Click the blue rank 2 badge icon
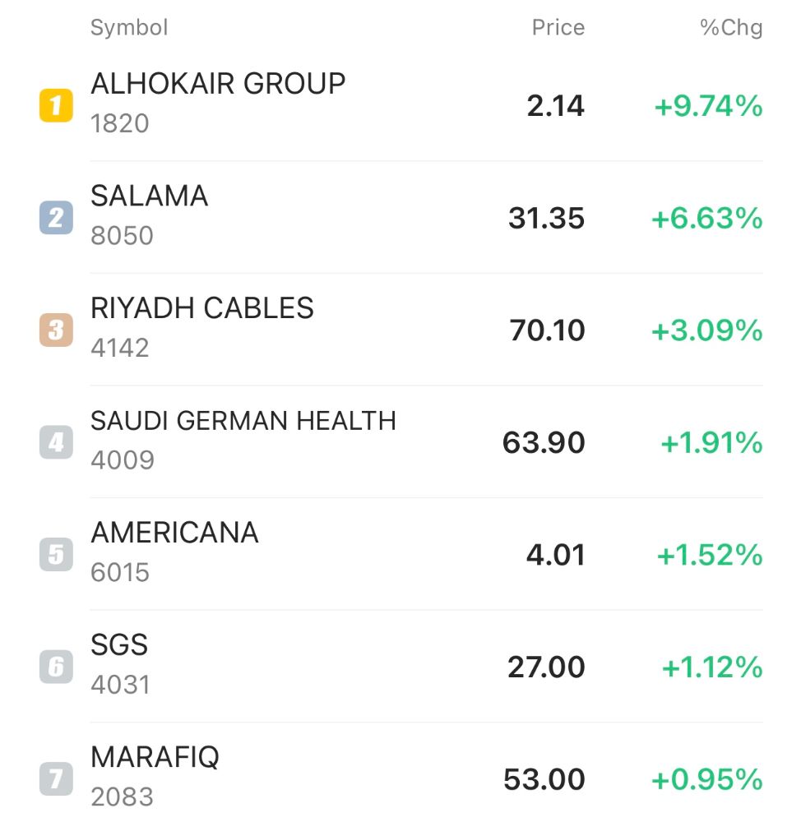The width and height of the screenshot is (801, 822). [x=56, y=219]
